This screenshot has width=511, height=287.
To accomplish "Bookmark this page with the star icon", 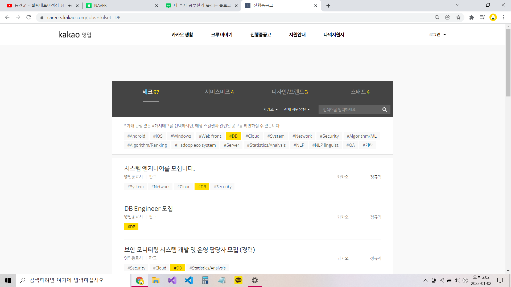I will pos(458,18).
